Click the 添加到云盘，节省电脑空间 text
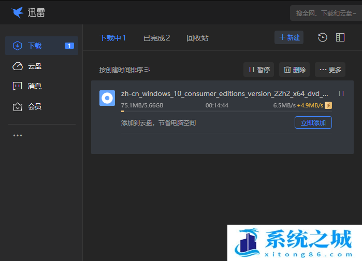 pyautogui.click(x=158, y=122)
